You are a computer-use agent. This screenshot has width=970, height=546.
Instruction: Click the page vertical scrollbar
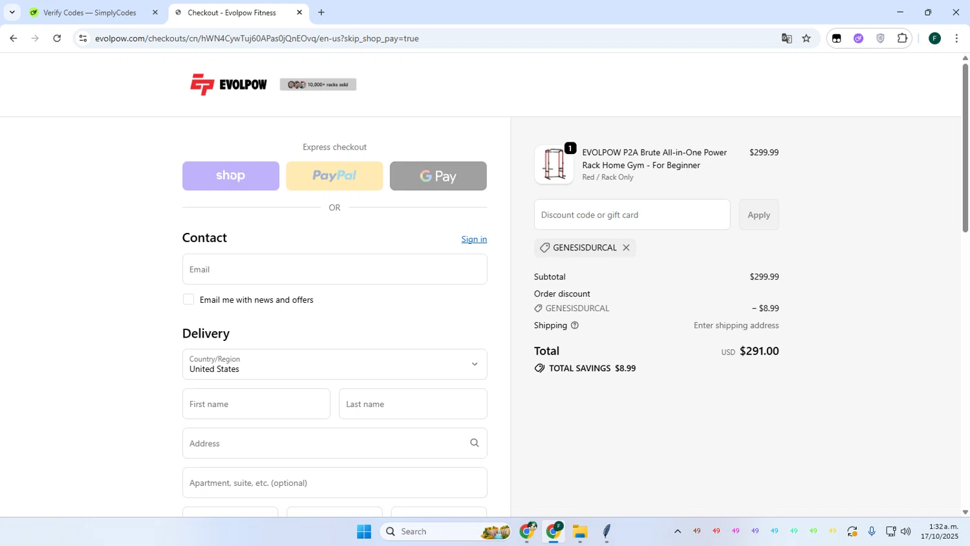965,147
